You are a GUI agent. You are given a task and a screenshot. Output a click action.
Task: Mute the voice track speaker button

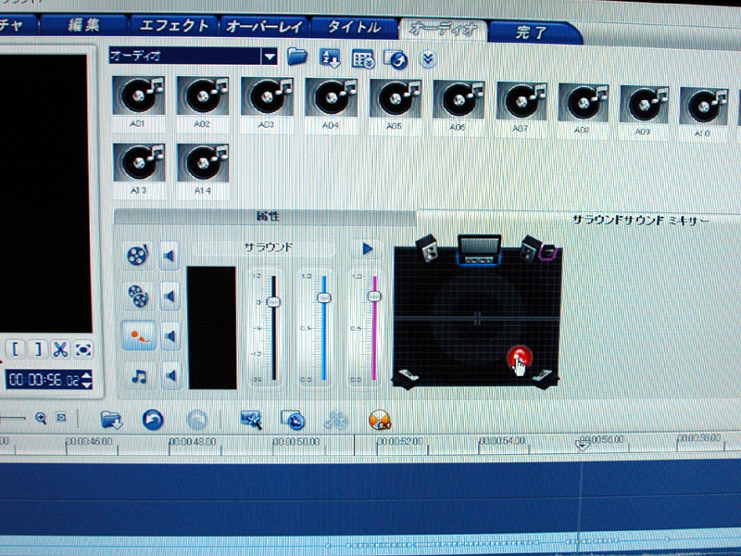tap(170, 336)
